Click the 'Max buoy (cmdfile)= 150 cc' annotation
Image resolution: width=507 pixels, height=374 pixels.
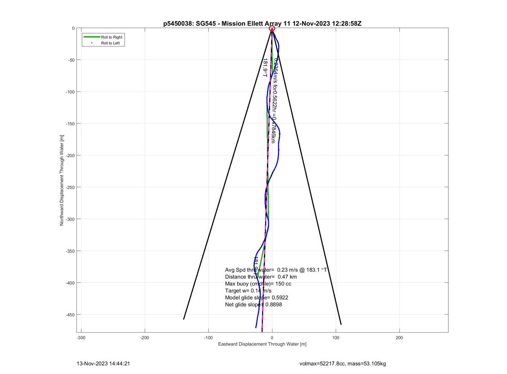tap(258, 284)
